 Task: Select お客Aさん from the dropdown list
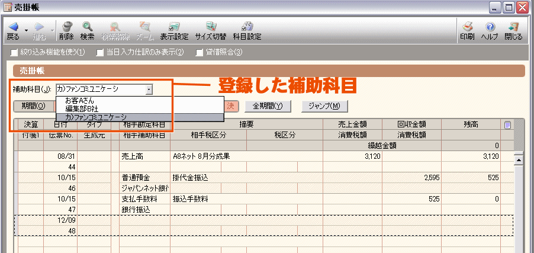[x=140, y=101]
